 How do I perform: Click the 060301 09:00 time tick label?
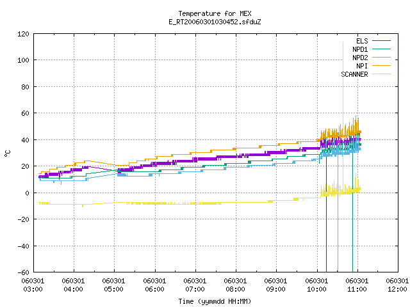point(275,285)
